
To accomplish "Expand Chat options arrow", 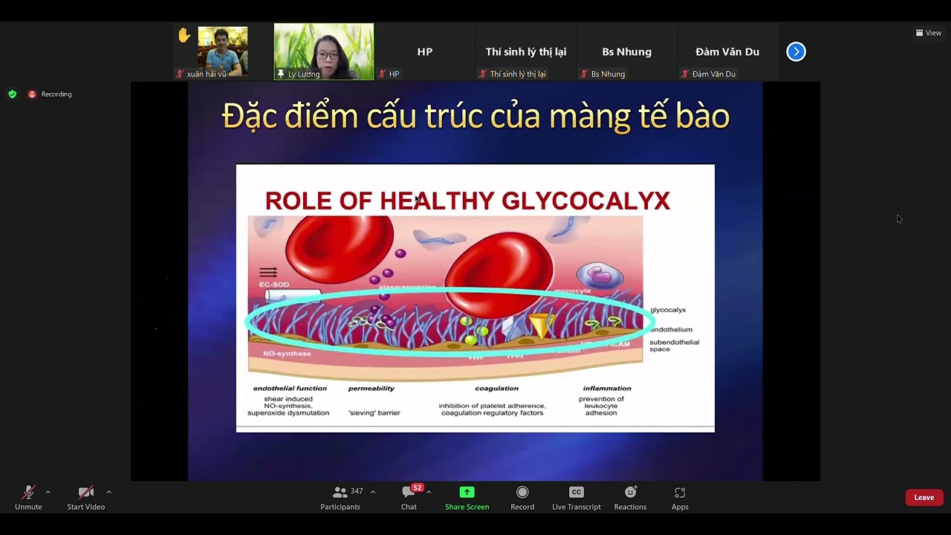I will 429,492.
